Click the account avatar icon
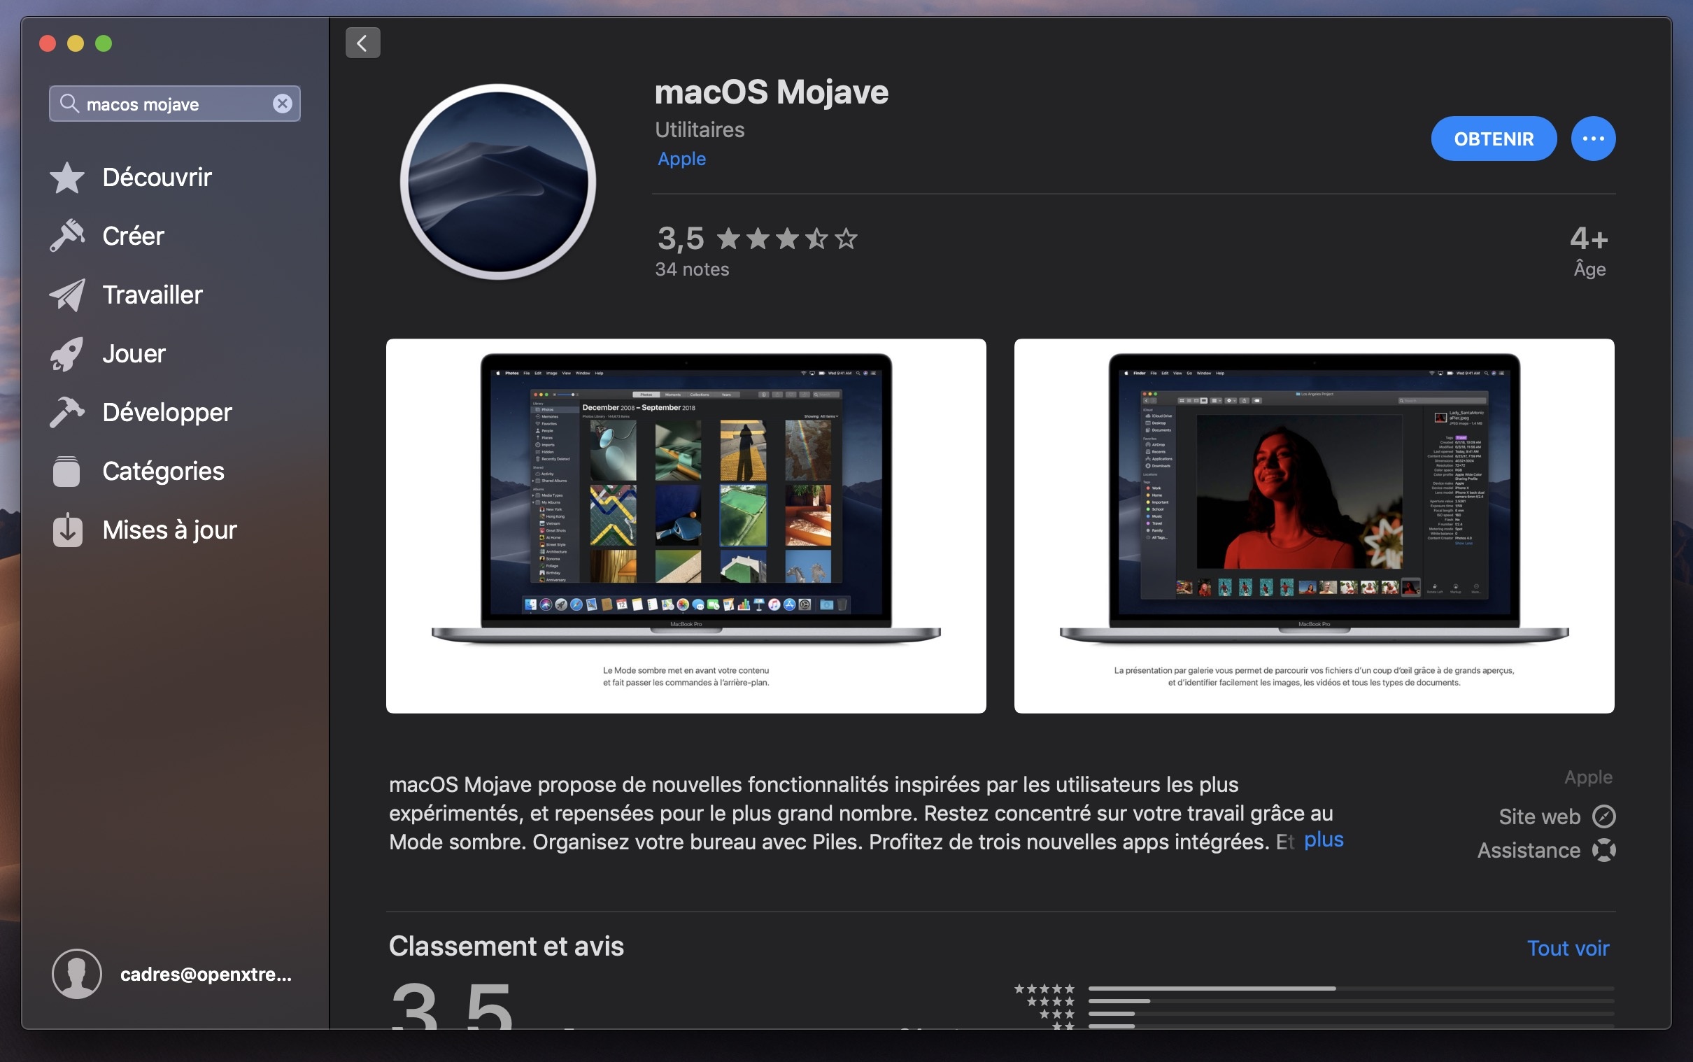Image resolution: width=1693 pixels, height=1062 pixels. (x=77, y=974)
